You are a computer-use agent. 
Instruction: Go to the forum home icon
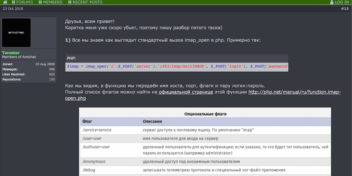tap(5, 2)
